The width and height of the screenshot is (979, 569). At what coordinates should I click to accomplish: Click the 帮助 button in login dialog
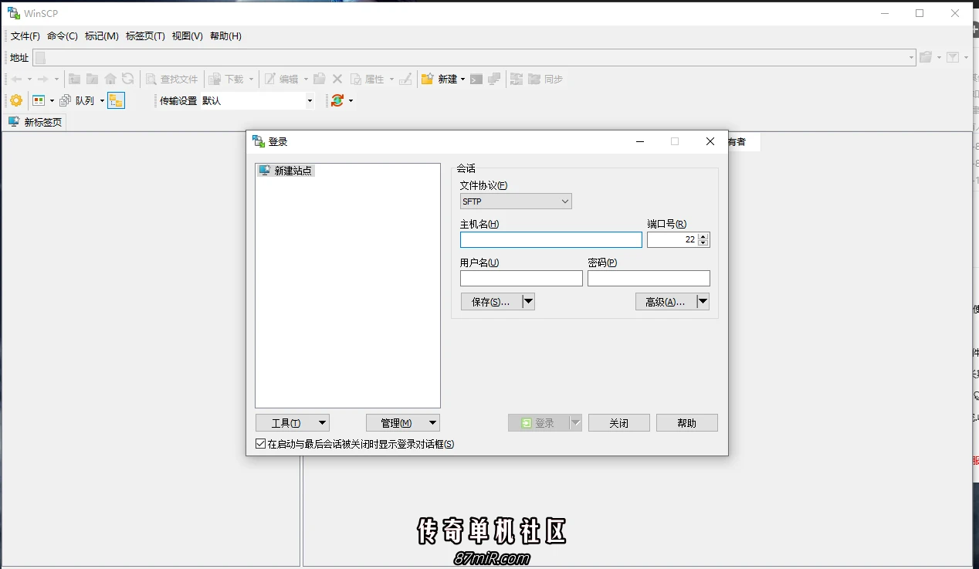tap(686, 423)
